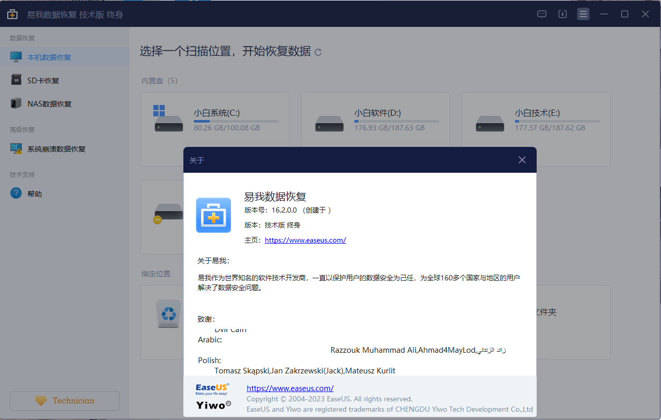Click the Yiwo logo in dialog footer

[x=213, y=404]
